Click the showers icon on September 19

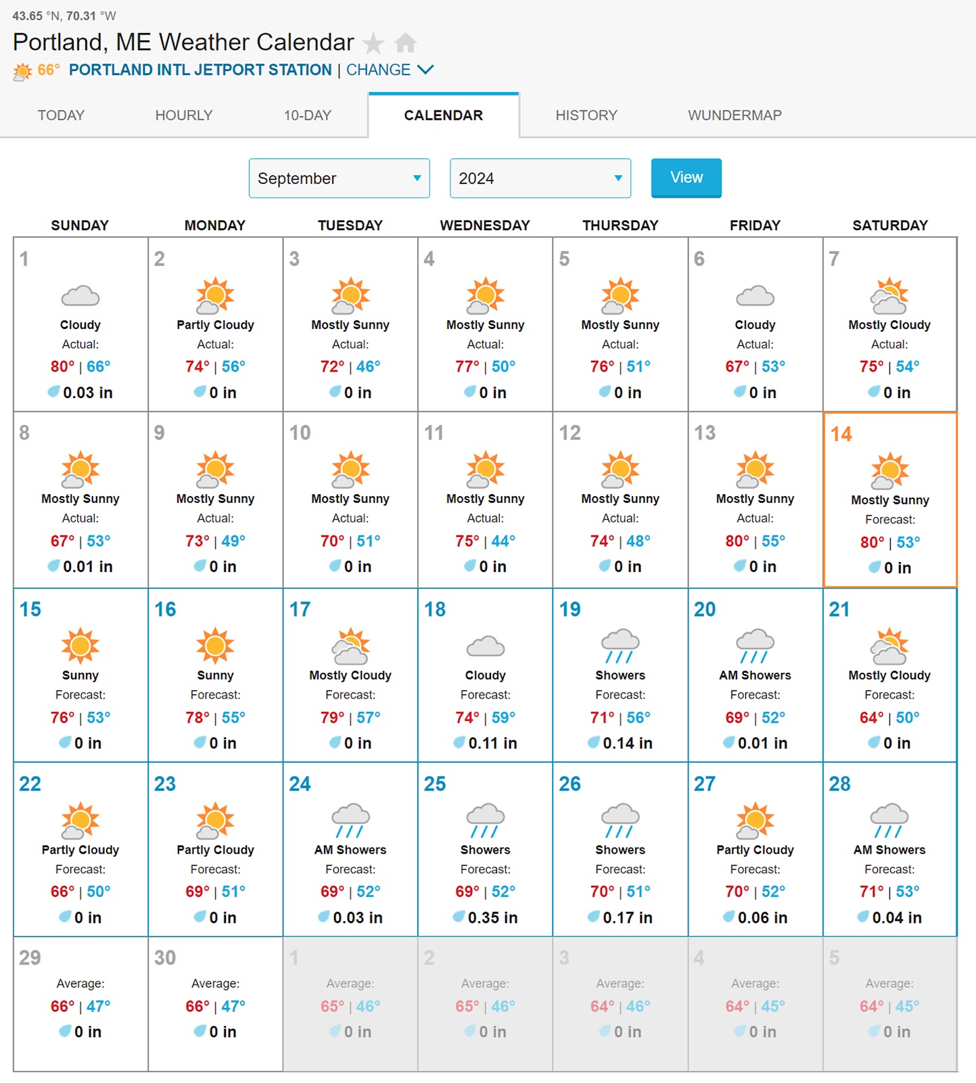(620, 646)
